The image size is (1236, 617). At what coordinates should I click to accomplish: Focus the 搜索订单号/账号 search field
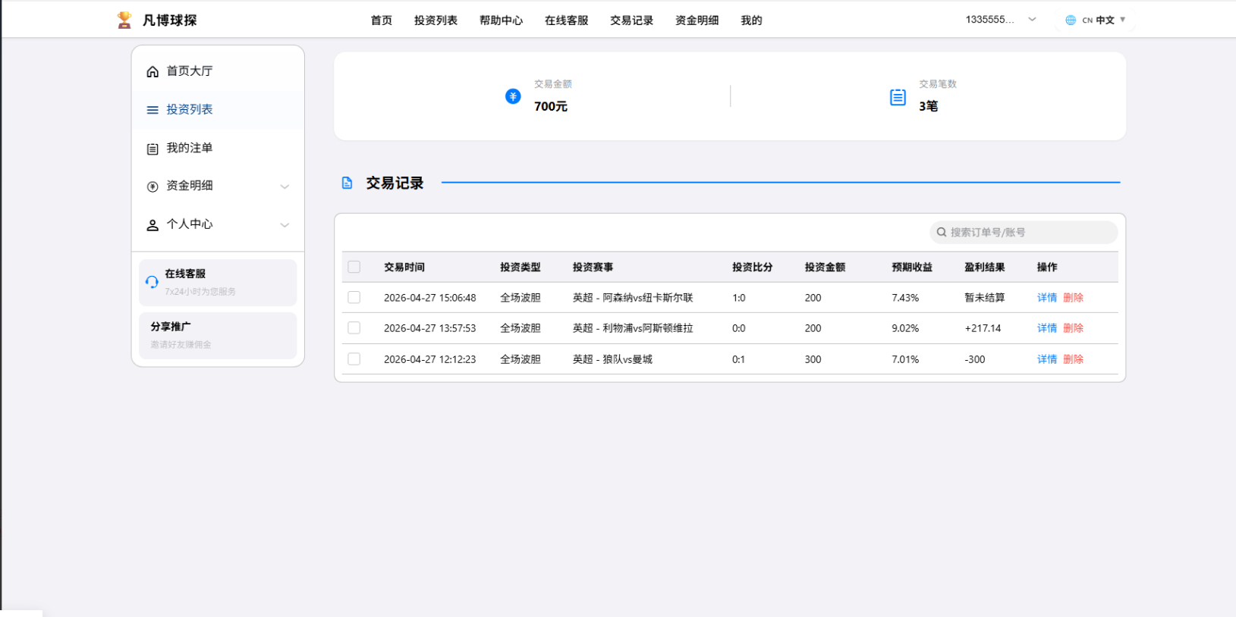click(1024, 232)
